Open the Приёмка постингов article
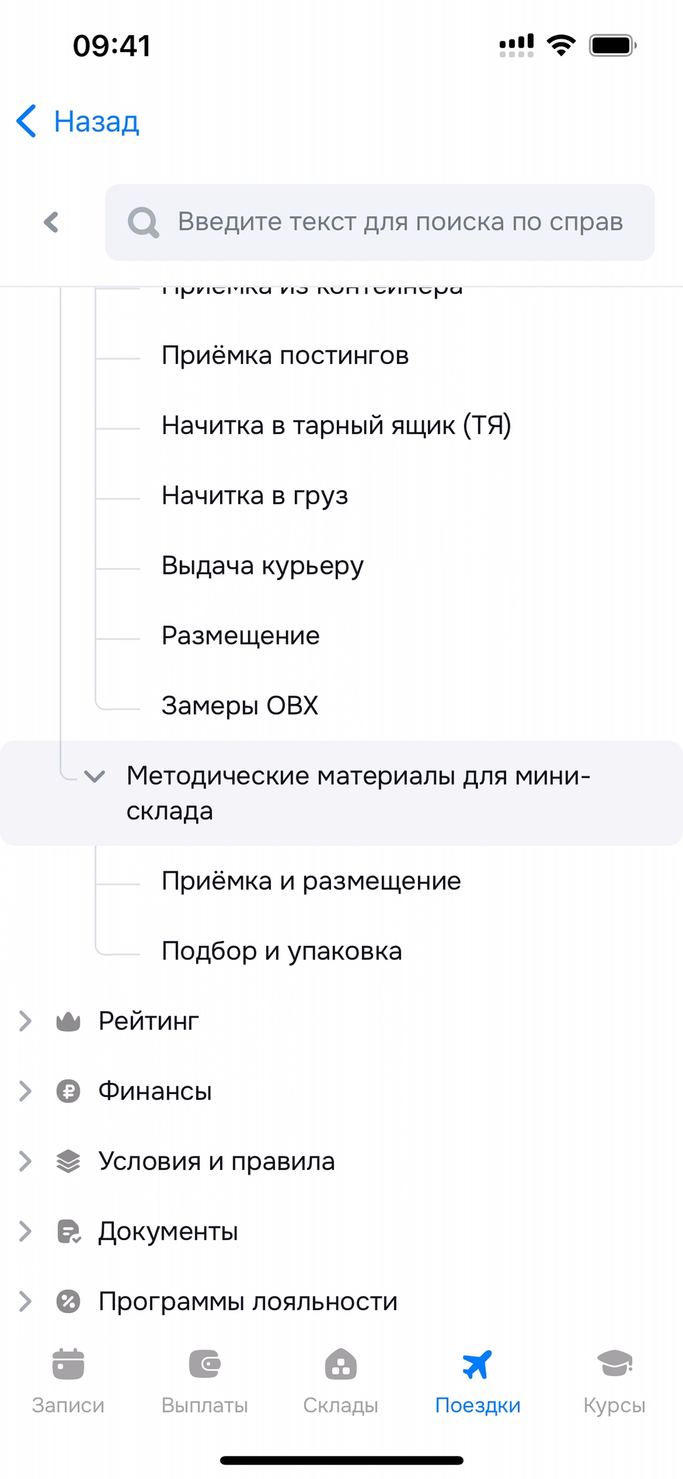 (x=285, y=356)
